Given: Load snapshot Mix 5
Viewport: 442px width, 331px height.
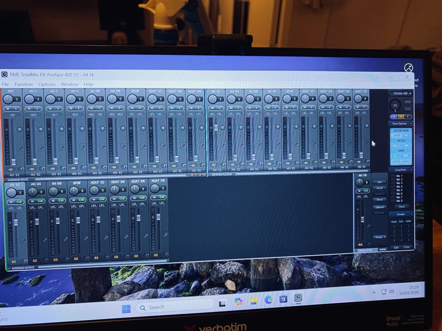Looking at the screenshot, I should click(399, 190).
